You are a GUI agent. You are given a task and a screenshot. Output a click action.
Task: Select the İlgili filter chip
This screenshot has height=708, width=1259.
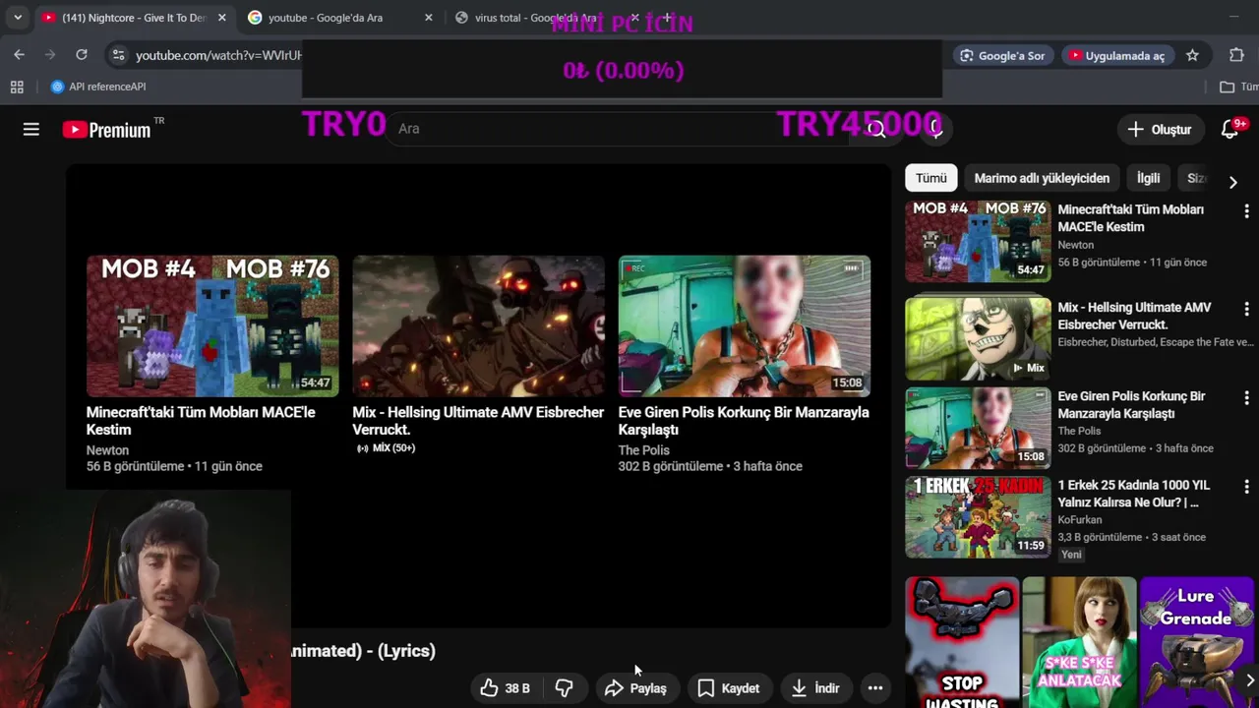pyautogui.click(x=1148, y=178)
